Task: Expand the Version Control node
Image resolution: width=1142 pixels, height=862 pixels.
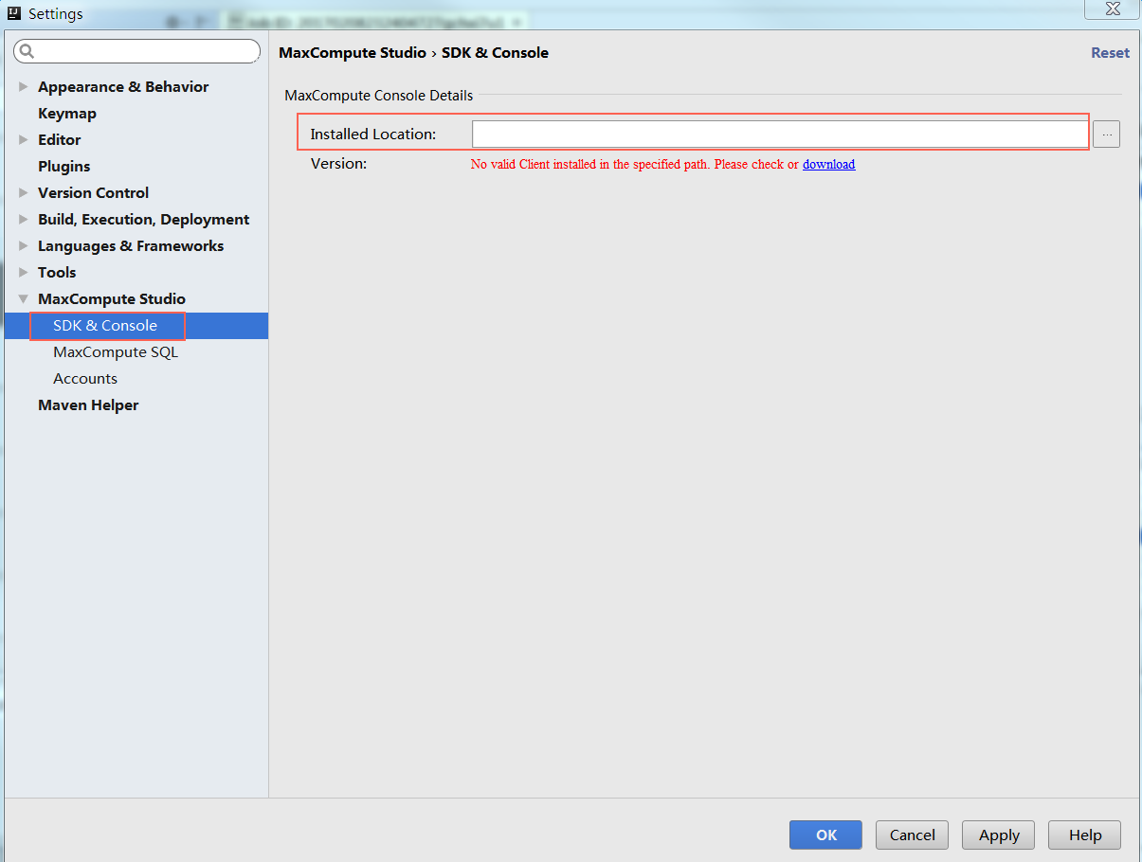Action: pyautogui.click(x=24, y=193)
